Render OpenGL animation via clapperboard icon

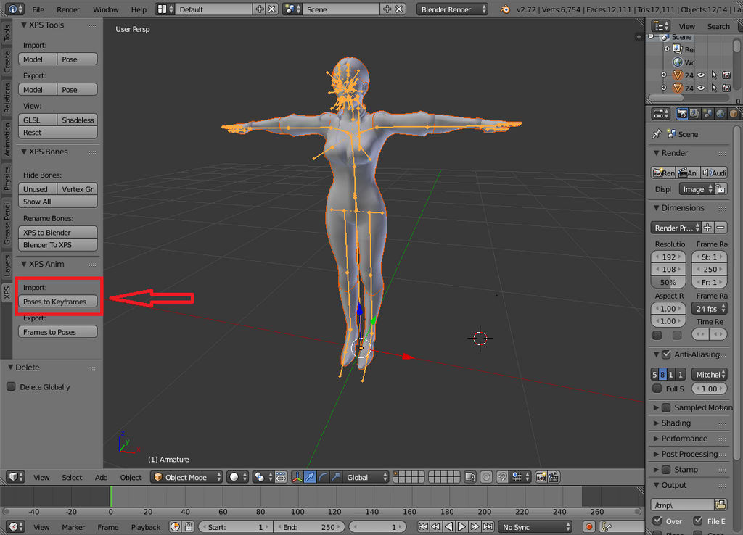click(x=554, y=477)
